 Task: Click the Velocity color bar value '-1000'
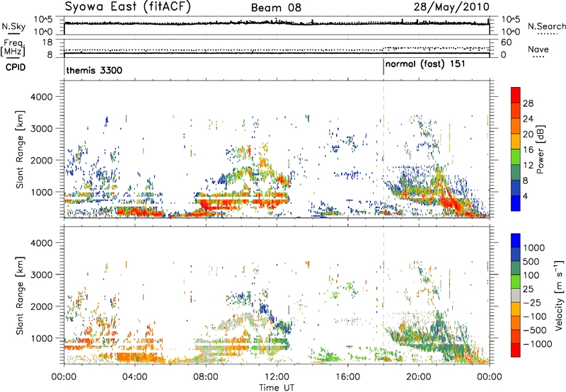coord(538,344)
